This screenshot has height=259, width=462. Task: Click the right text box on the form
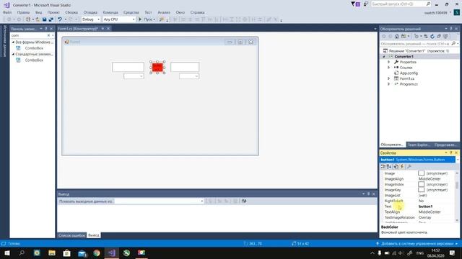pos(185,67)
